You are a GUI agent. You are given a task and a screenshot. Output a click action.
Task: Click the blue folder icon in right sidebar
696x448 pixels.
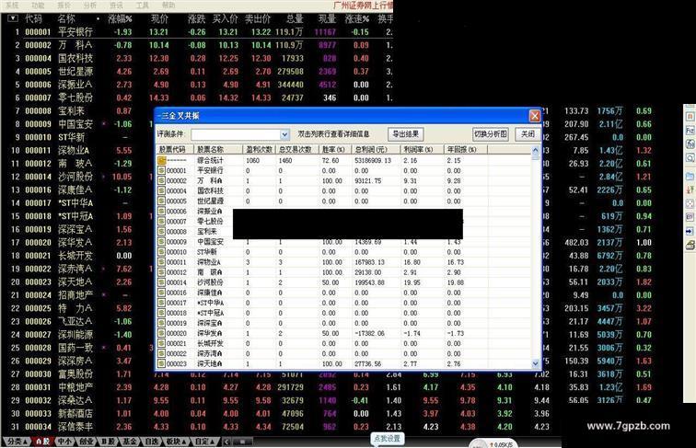(x=690, y=177)
